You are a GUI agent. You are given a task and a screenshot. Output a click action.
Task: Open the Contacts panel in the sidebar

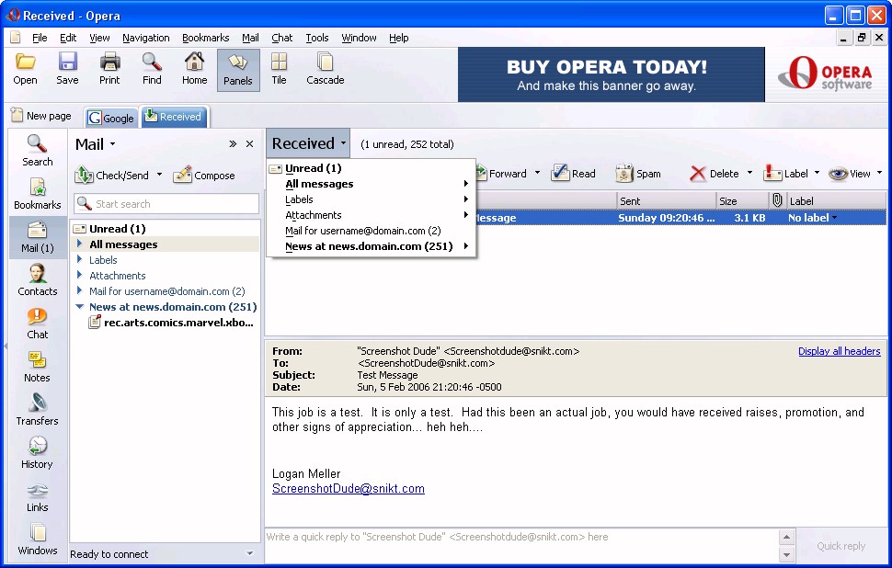38,280
